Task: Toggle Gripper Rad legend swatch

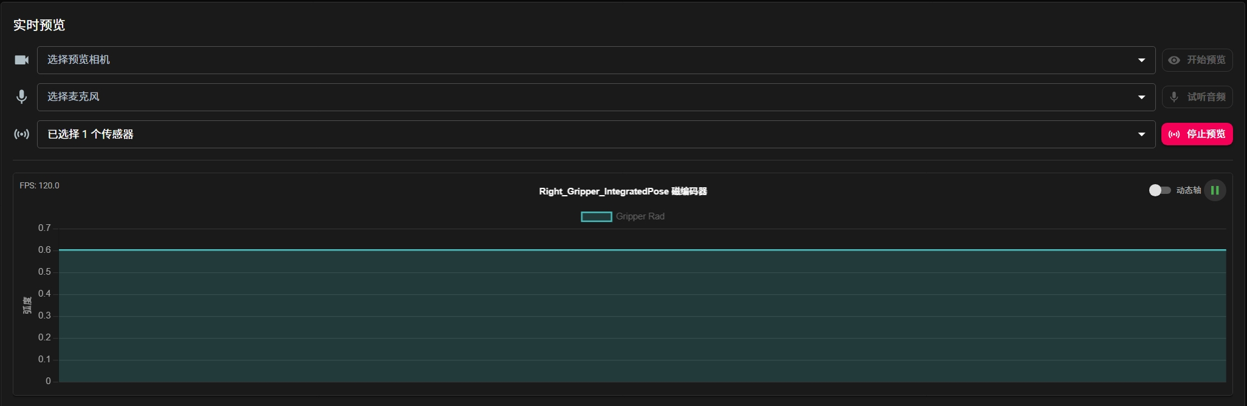Action: 596,217
